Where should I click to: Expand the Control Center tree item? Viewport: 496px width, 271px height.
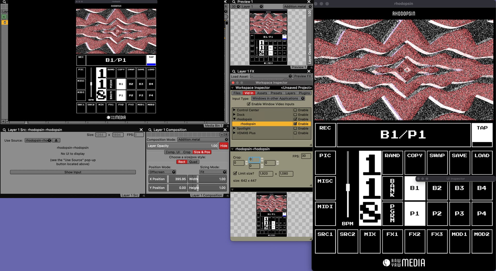pyautogui.click(x=234, y=110)
